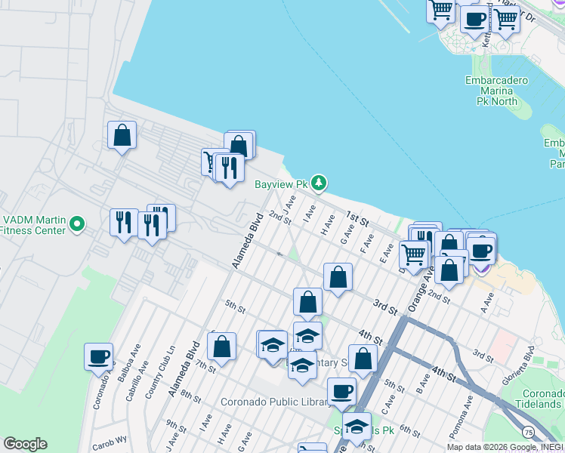
Task: Click the Pomona Ave street label
Action: pyautogui.click(x=461, y=415)
